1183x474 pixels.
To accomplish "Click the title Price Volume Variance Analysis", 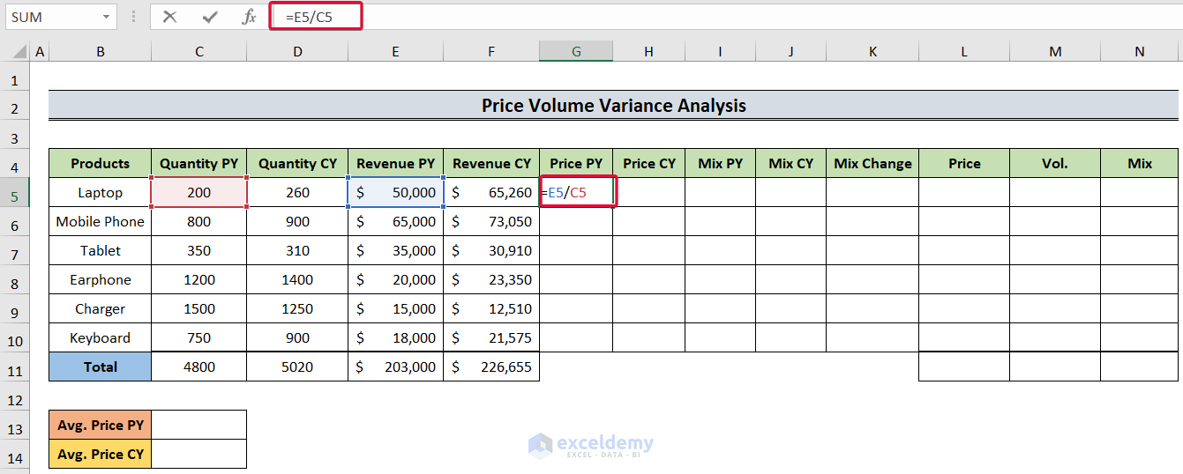I will pyautogui.click(x=613, y=107).
